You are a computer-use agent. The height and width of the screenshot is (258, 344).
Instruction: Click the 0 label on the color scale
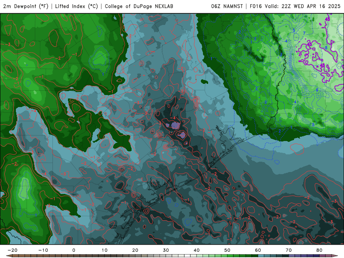point(74,250)
